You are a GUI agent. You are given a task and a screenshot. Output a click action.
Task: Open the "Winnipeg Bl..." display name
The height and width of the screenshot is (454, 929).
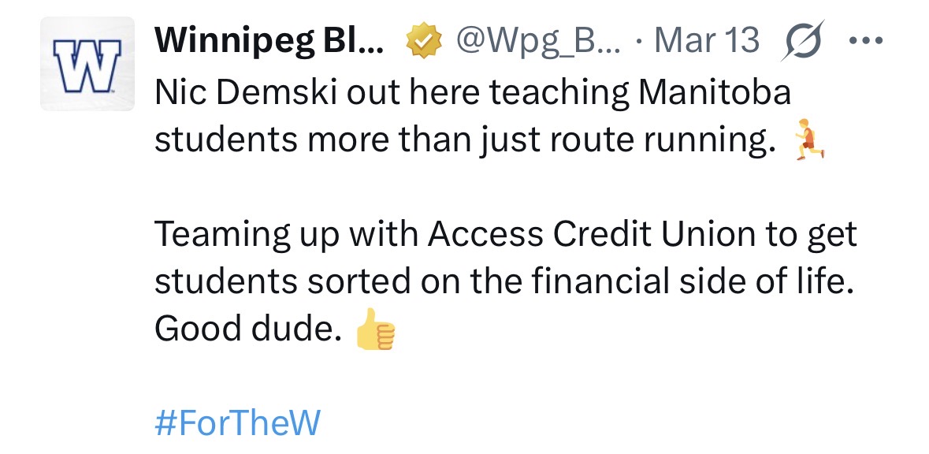pyautogui.click(x=269, y=40)
